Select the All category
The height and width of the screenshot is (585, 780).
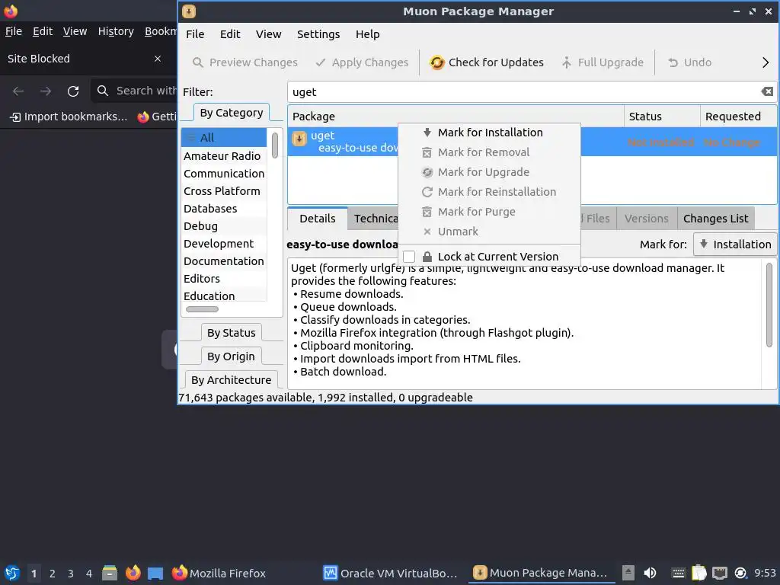pyautogui.click(x=225, y=138)
